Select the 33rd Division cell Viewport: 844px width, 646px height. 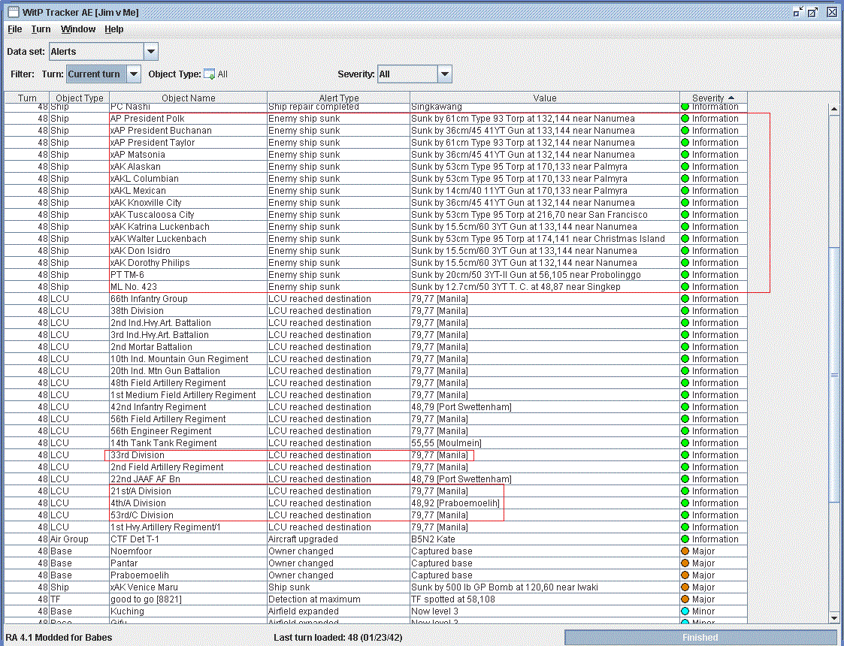[x=188, y=455]
